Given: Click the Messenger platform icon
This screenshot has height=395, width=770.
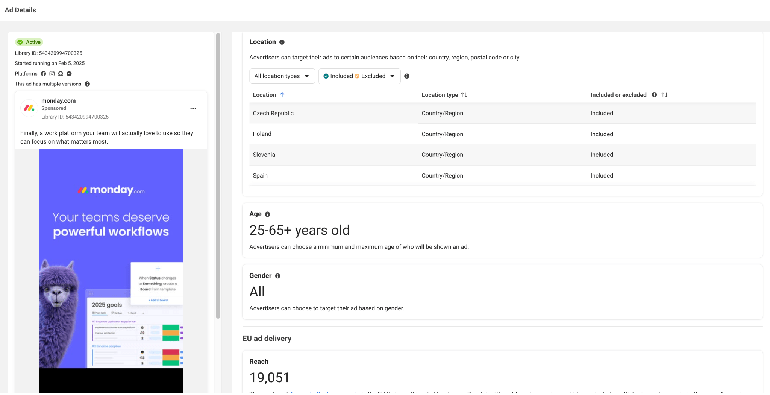Looking at the screenshot, I should point(69,74).
